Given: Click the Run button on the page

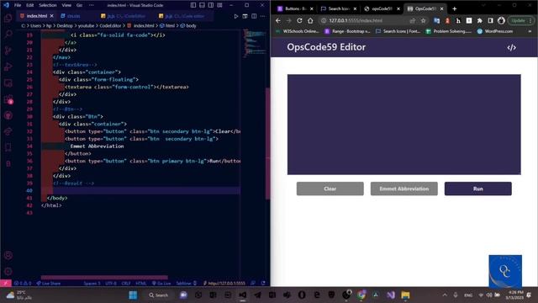Looking at the screenshot, I should tap(478, 189).
